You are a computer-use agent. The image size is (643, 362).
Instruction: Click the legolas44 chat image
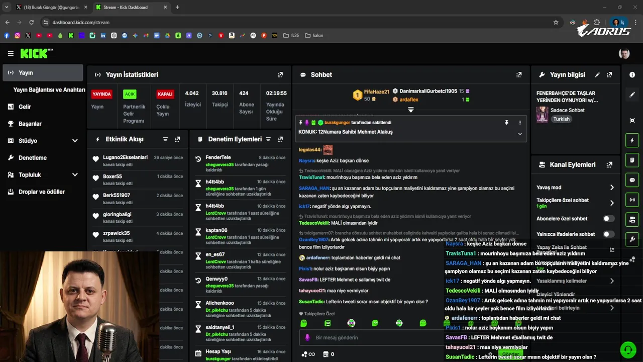pos(328,149)
